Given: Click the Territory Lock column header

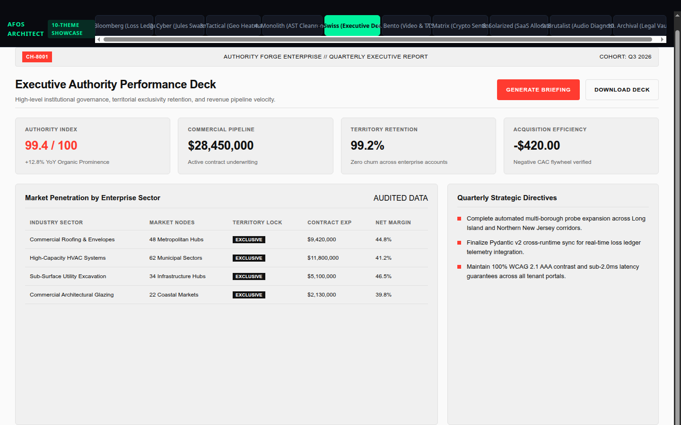Looking at the screenshot, I should click(x=257, y=222).
